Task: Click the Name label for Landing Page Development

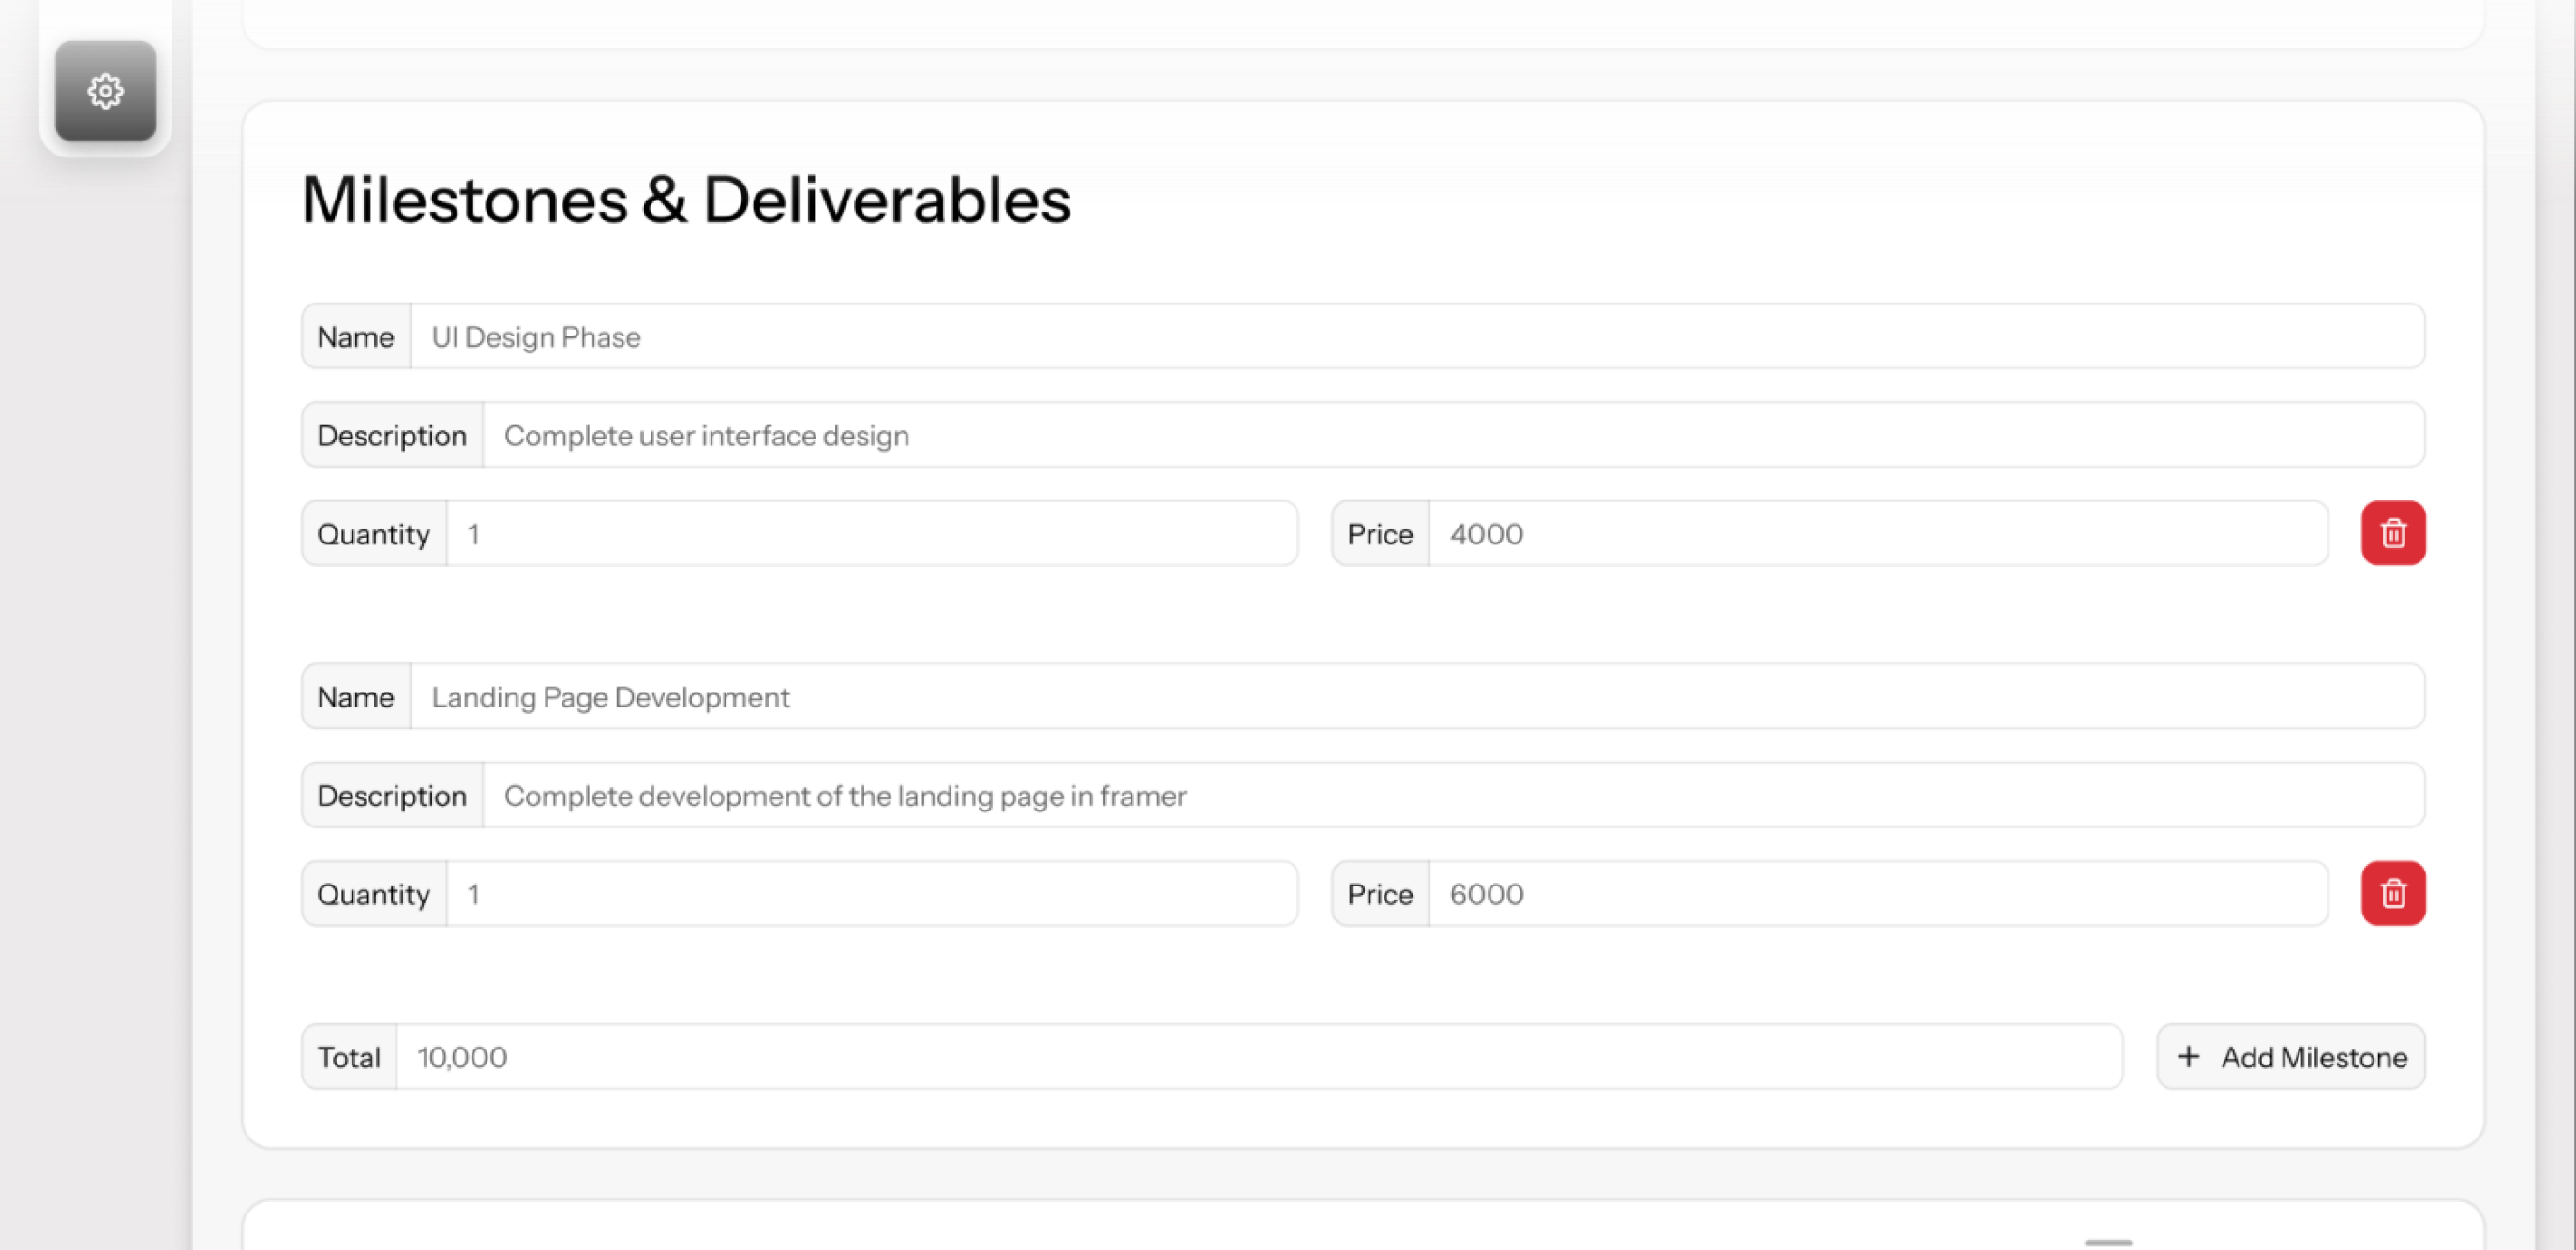Action: 356,697
